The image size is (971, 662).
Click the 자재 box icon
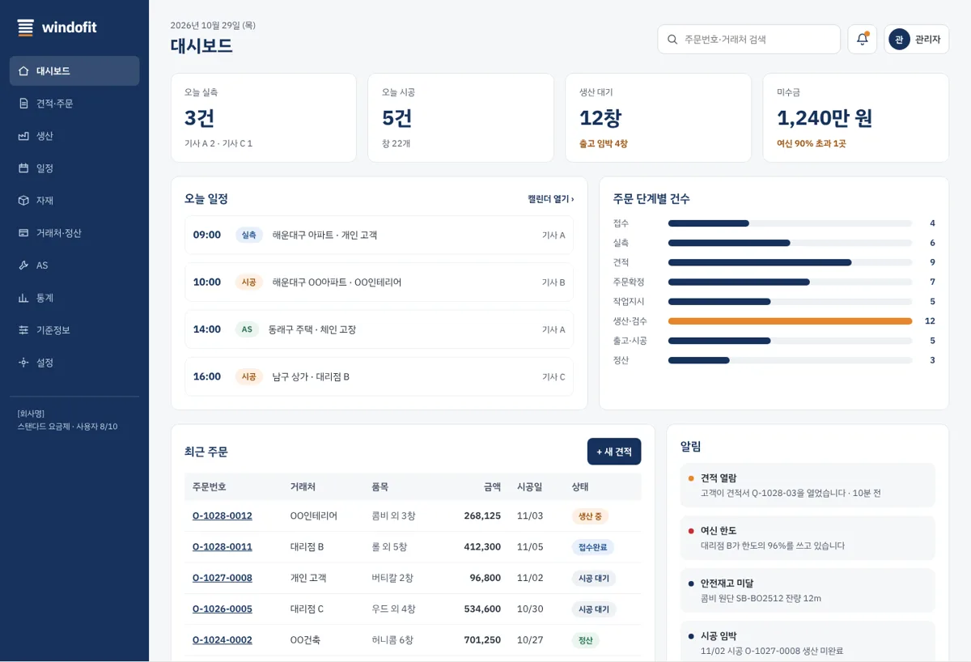(23, 201)
